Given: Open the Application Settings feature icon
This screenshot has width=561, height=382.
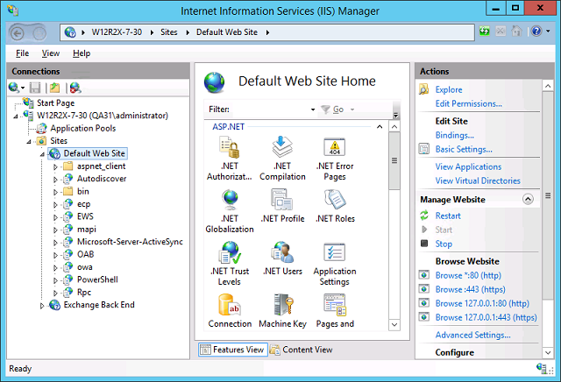Looking at the screenshot, I should (x=334, y=254).
